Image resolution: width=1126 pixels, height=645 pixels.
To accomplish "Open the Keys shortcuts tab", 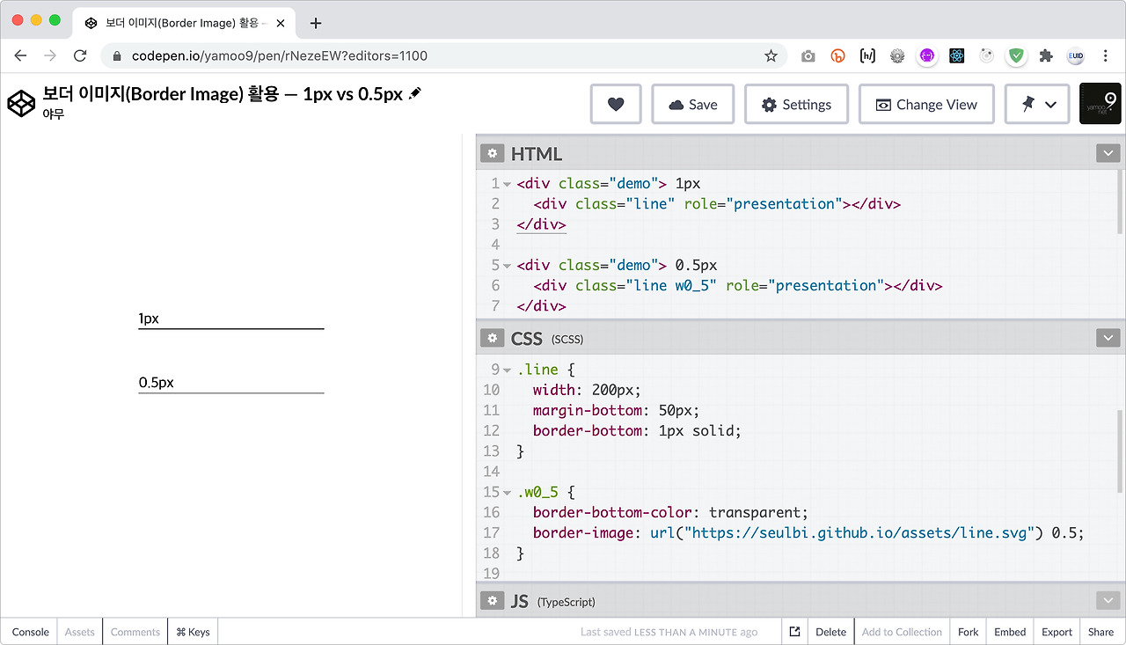I will (x=193, y=632).
